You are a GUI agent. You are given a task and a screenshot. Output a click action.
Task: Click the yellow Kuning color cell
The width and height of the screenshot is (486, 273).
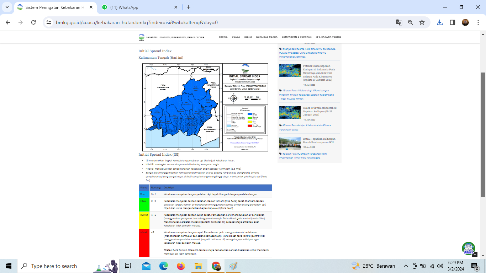pyautogui.click(x=144, y=220)
